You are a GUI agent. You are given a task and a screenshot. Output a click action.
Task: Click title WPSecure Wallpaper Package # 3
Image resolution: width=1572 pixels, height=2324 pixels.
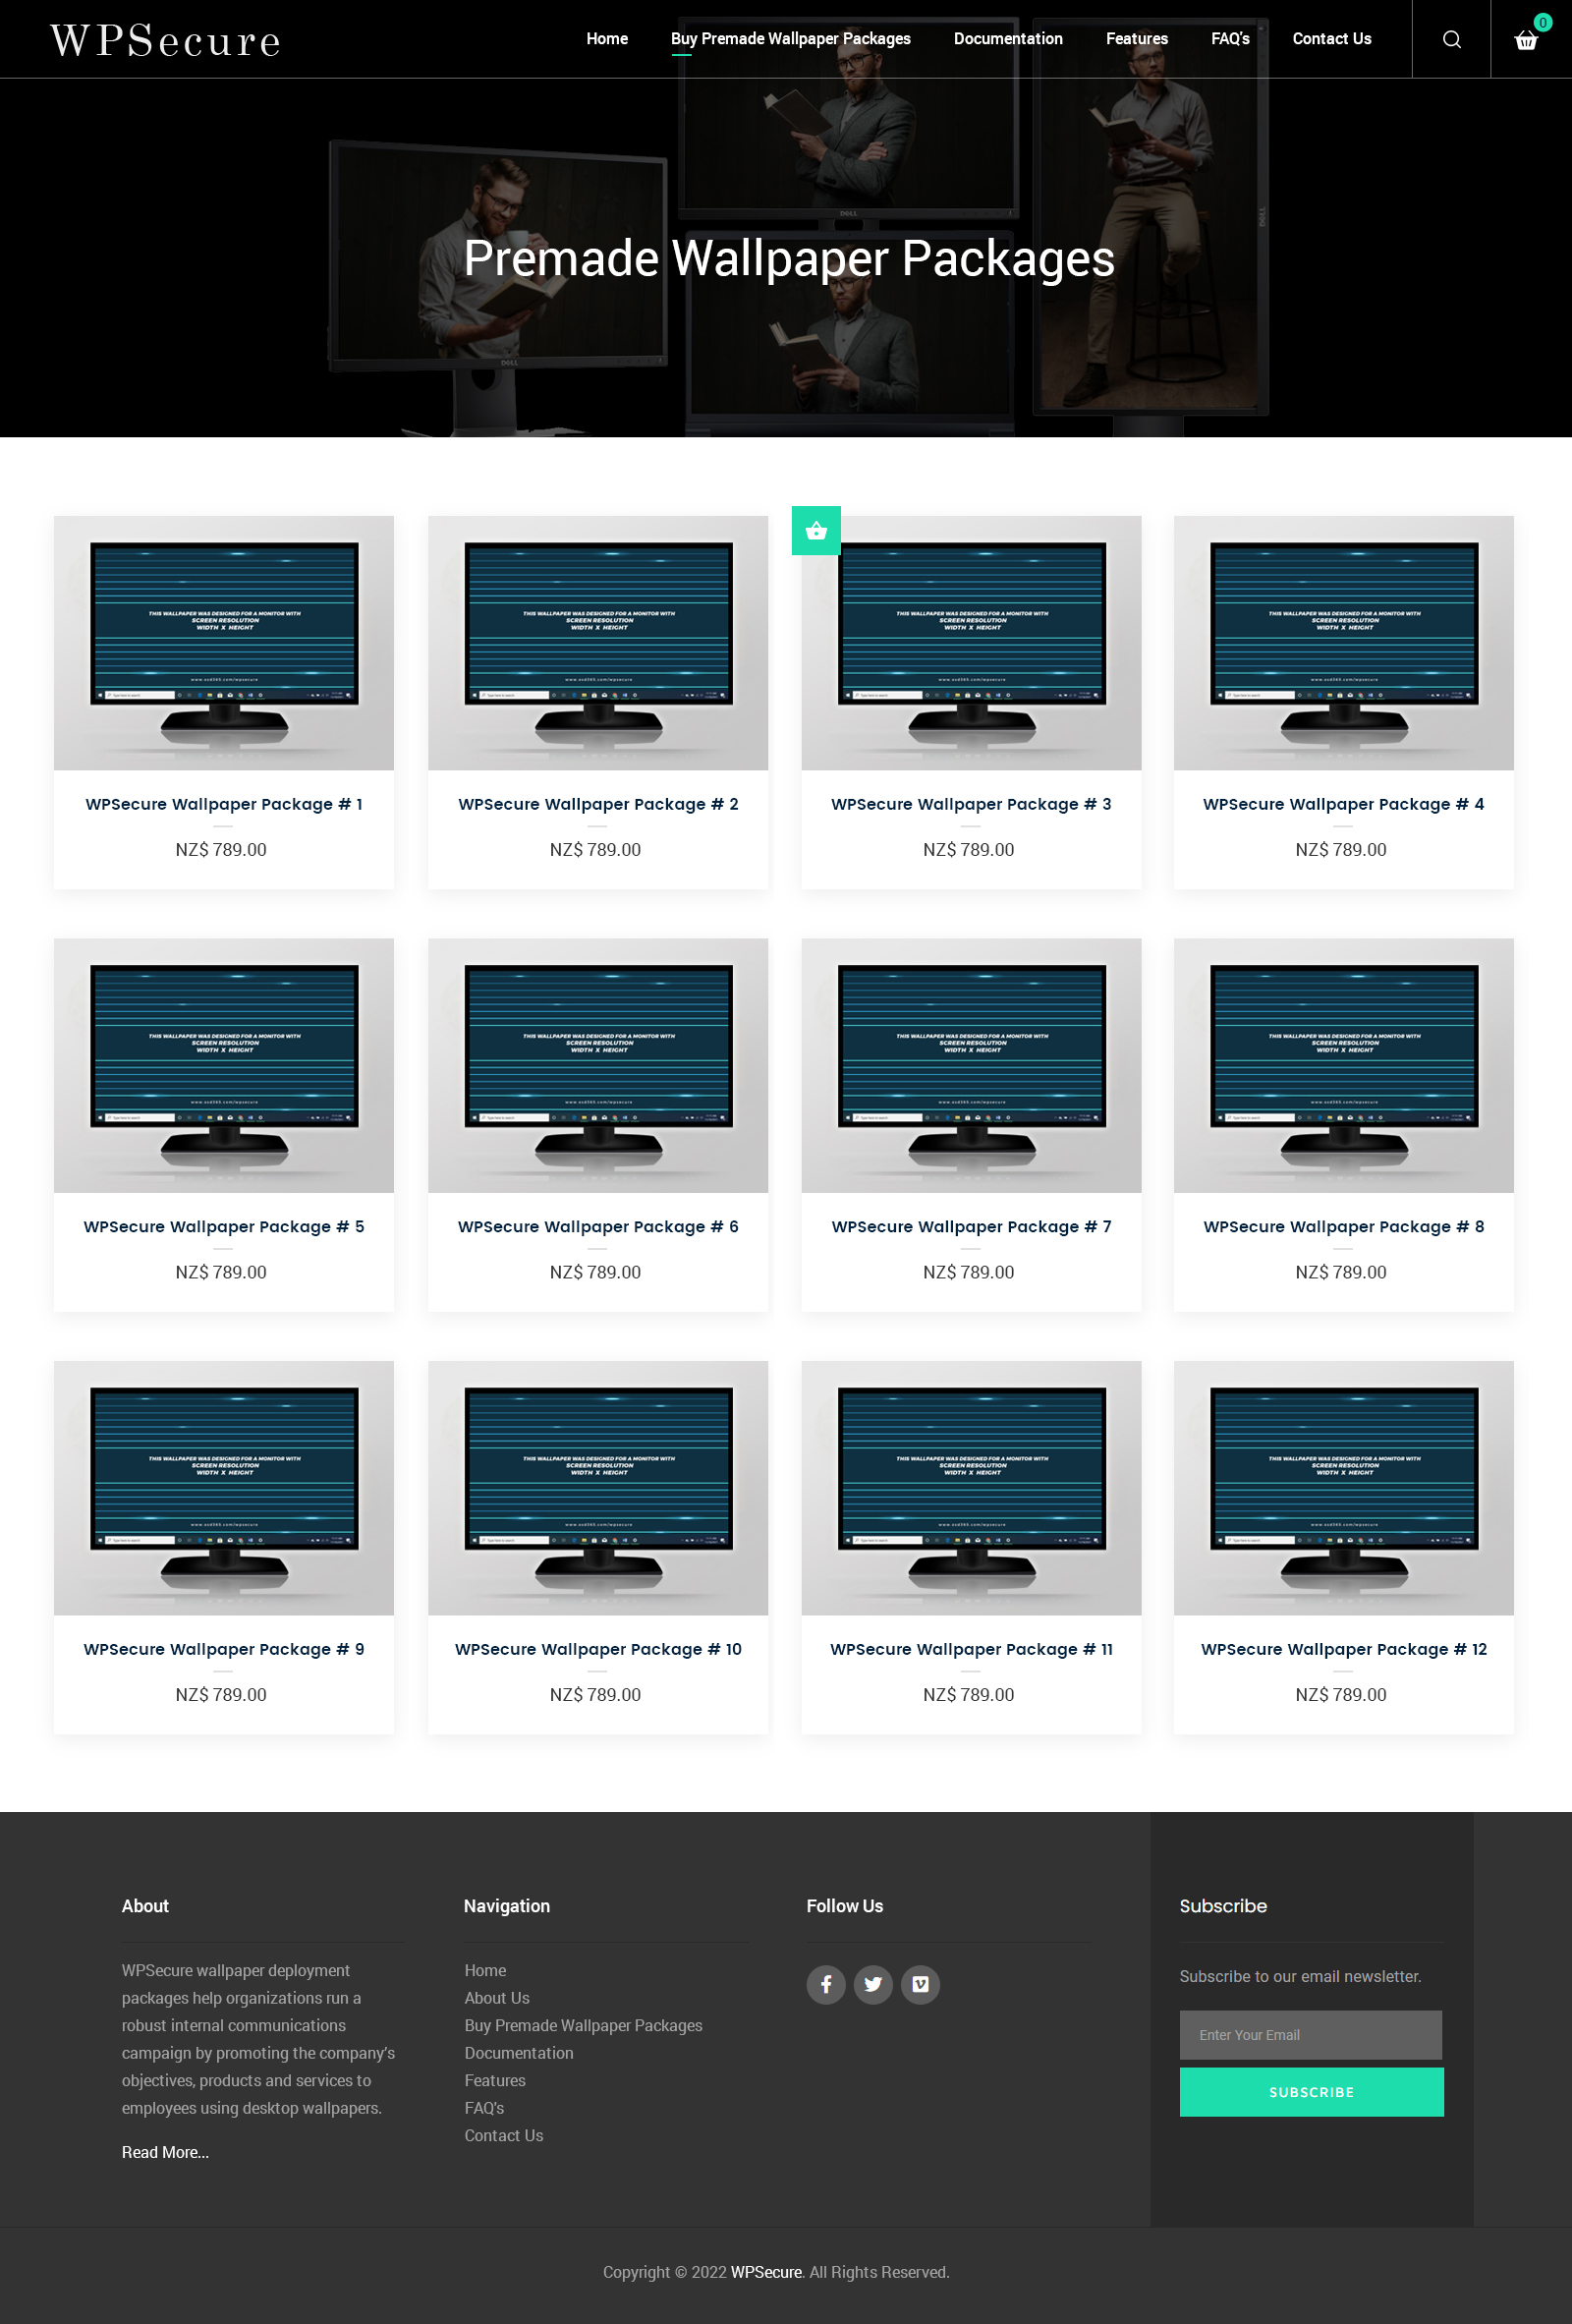(x=971, y=804)
